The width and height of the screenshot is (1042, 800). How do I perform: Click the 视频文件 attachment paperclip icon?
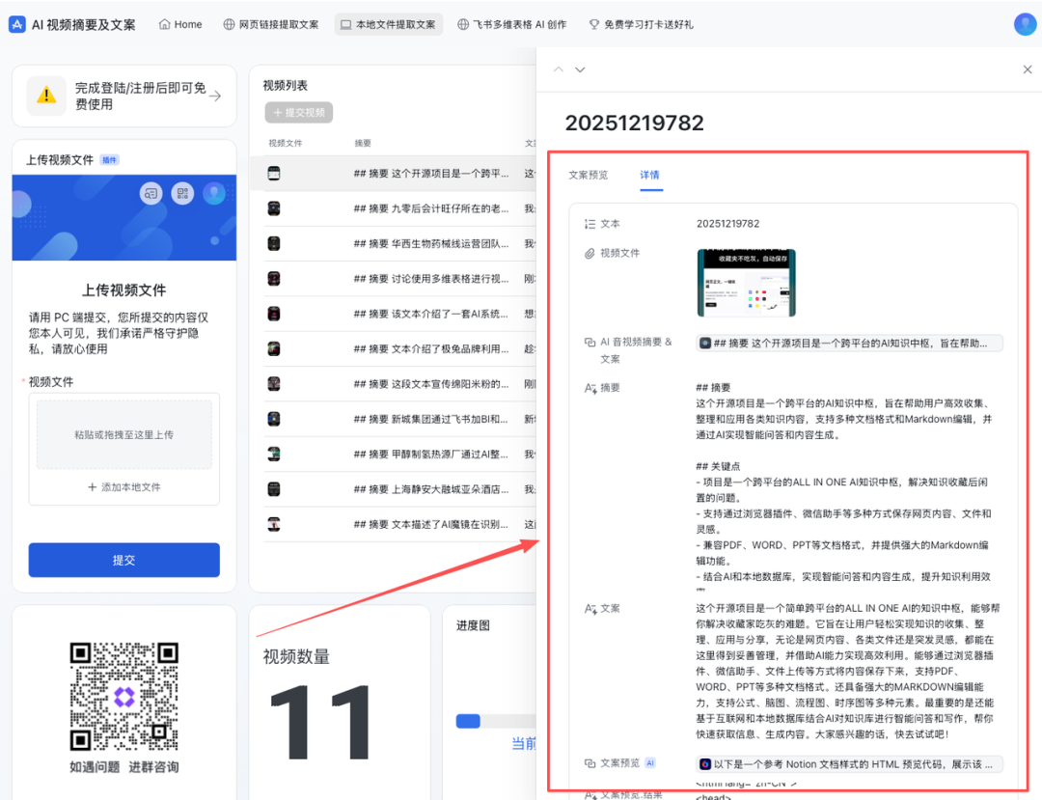(x=590, y=253)
